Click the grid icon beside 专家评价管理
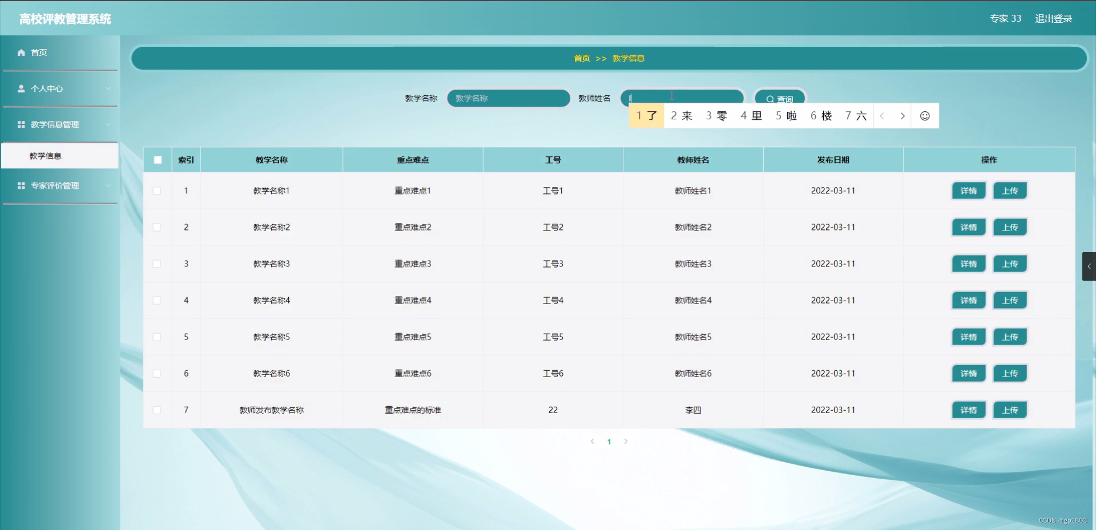Image resolution: width=1096 pixels, height=530 pixels. coord(21,185)
